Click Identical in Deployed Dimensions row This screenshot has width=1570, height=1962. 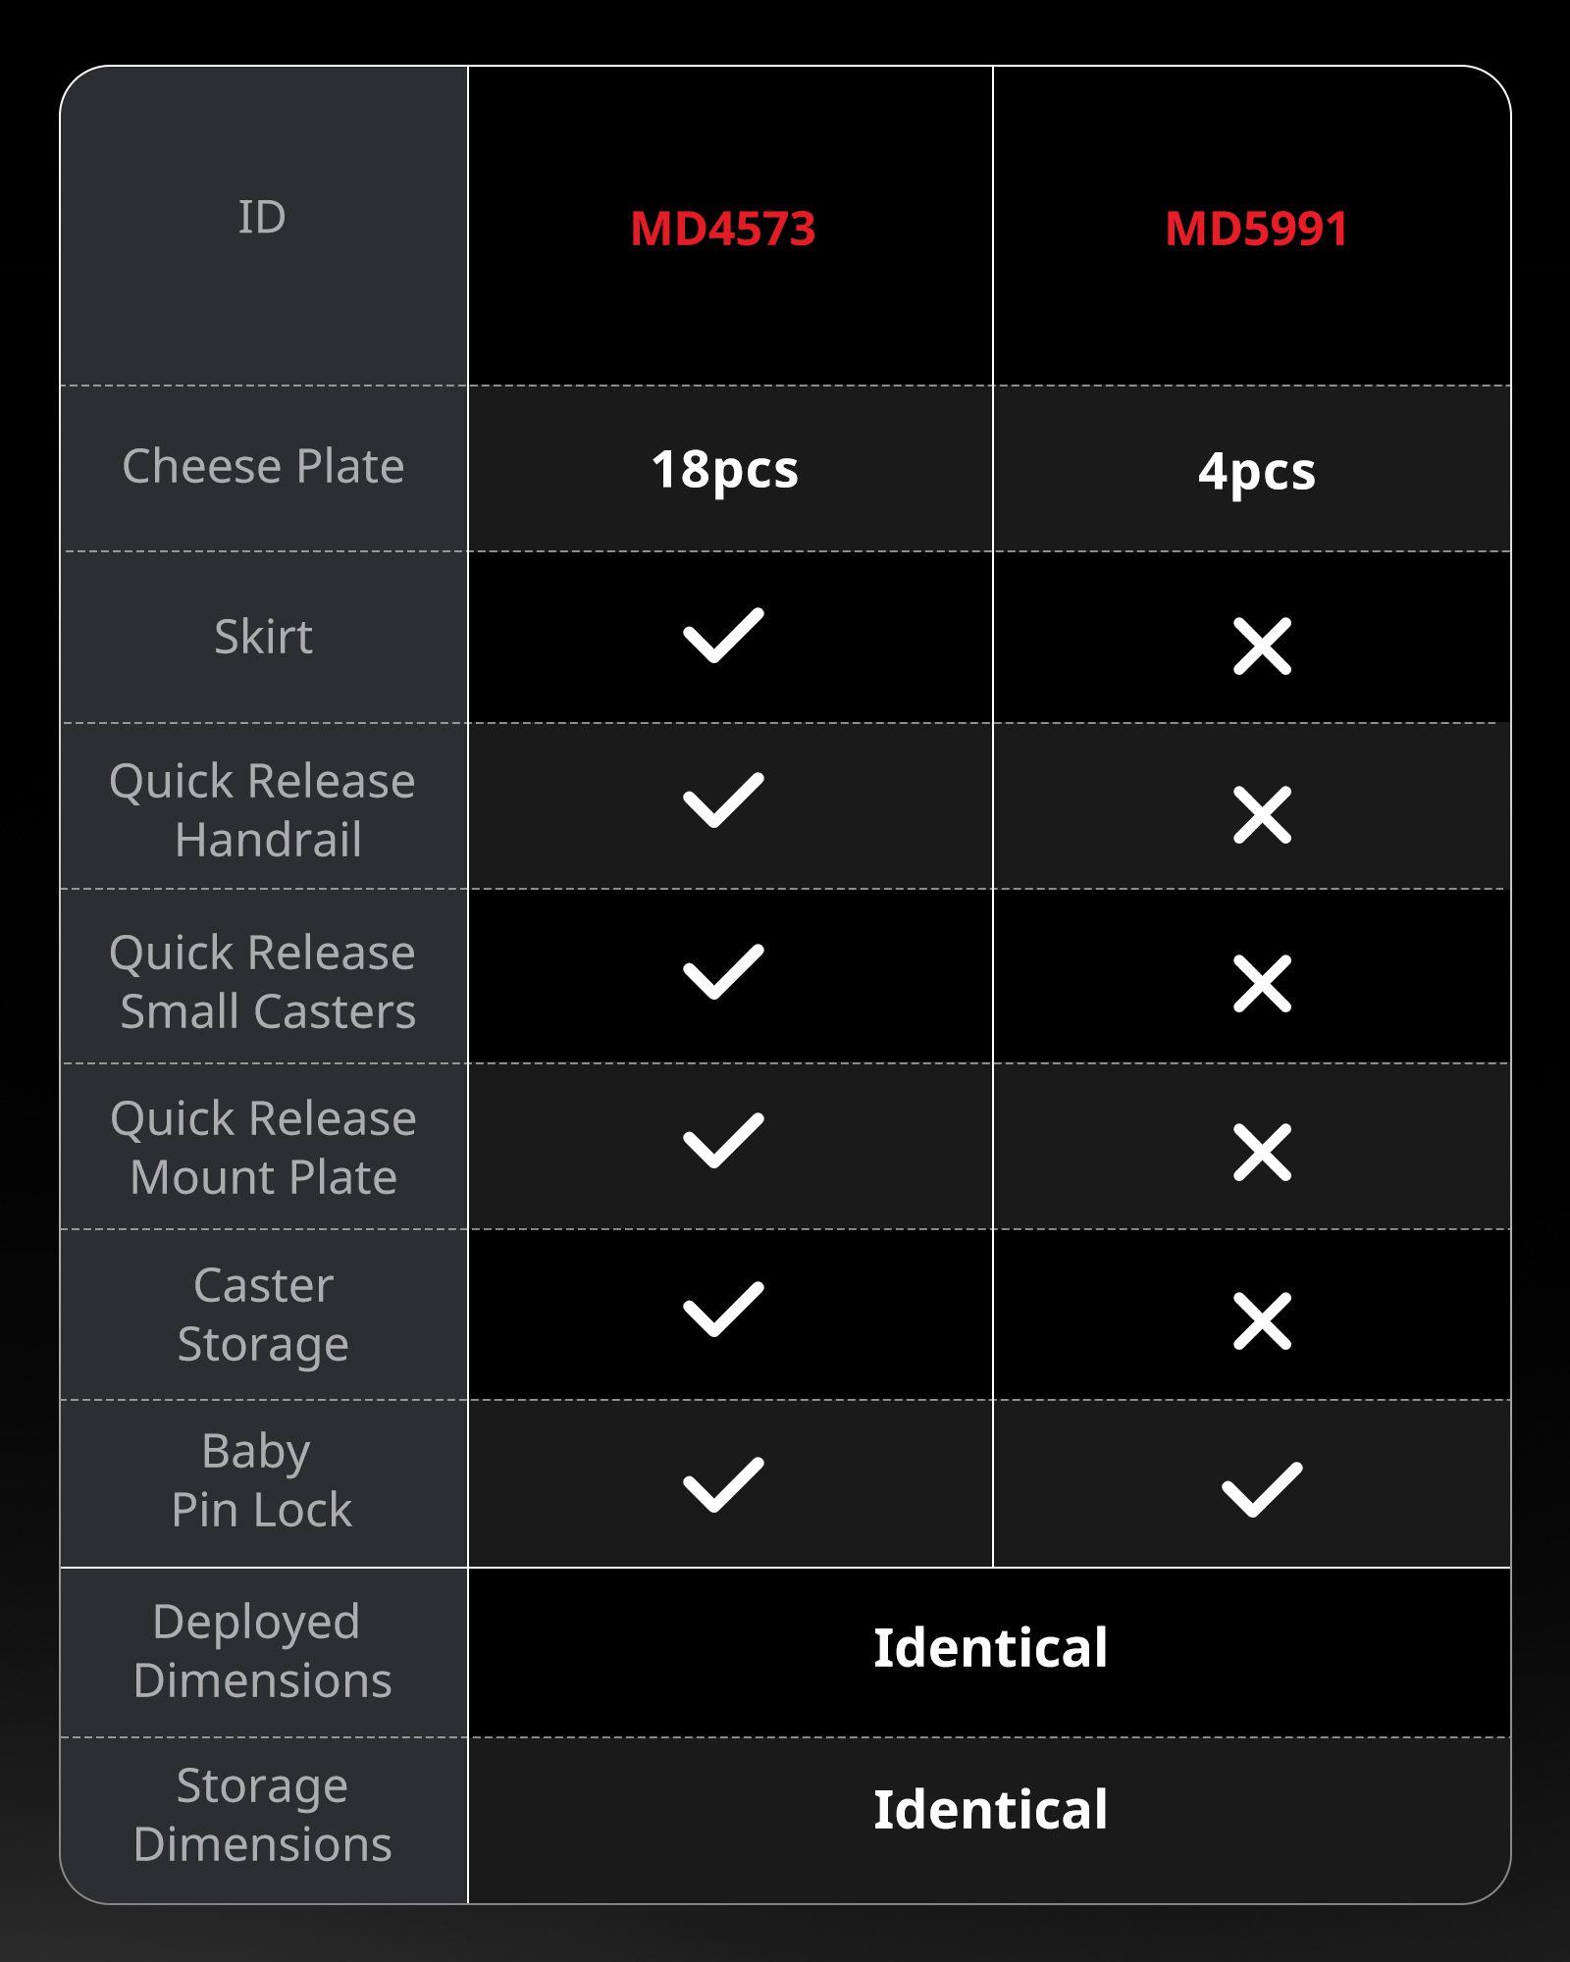coord(990,1648)
